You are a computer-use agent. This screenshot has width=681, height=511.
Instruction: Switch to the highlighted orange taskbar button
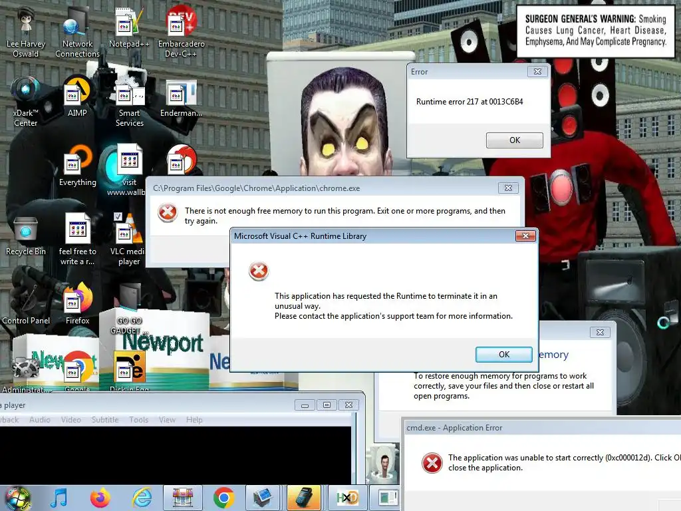304,498
